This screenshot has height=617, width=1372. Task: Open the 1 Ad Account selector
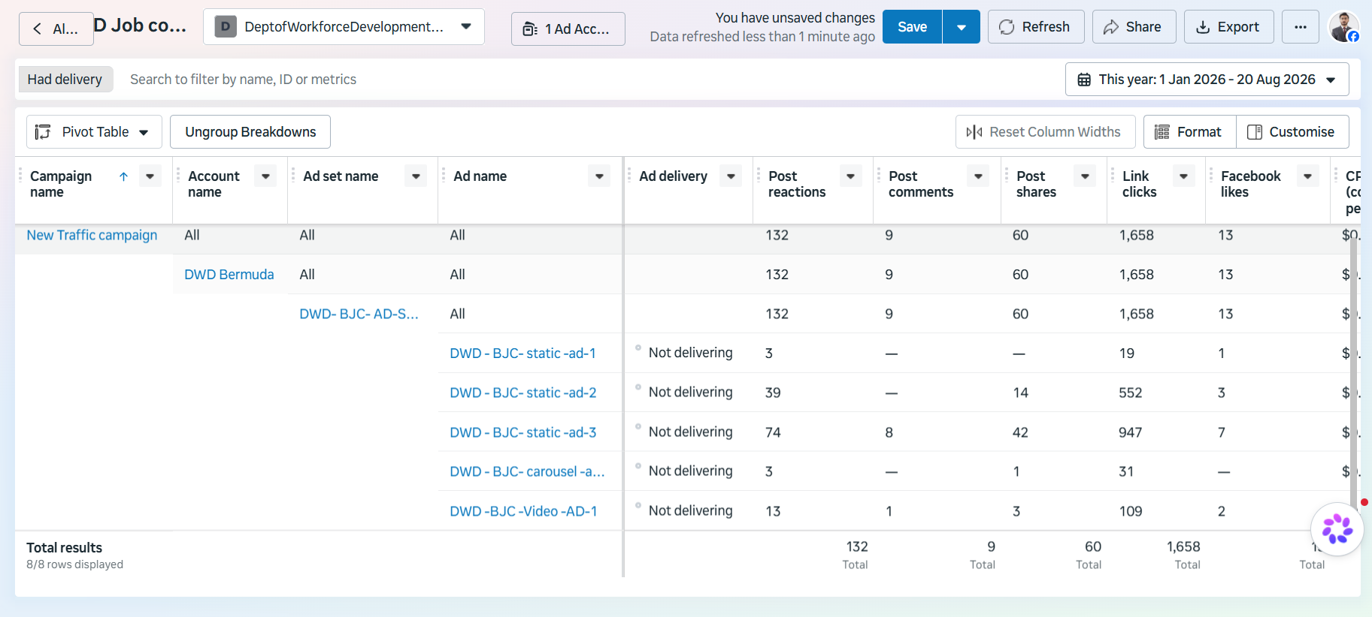[x=568, y=29]
